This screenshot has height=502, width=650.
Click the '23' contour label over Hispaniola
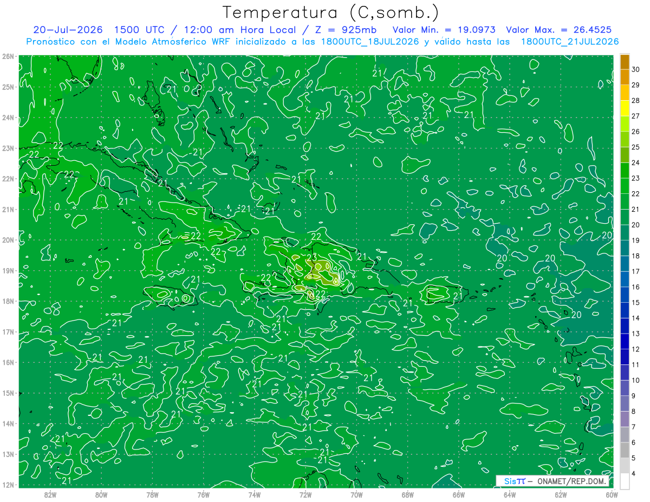click(312, 257)
